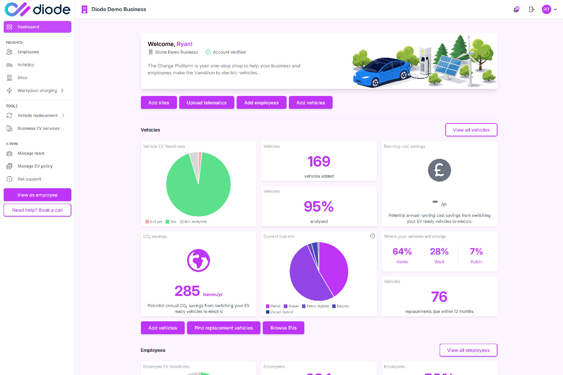Select Get support in sidebar
The image size is (563, 375).
29,179
